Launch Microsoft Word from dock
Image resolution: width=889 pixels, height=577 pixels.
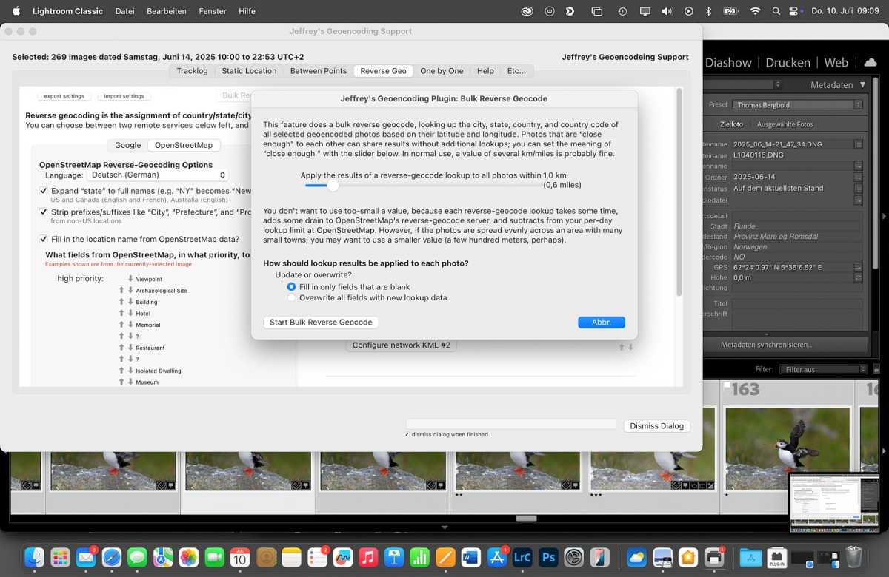pyautogui.click(x=471, y=557)
